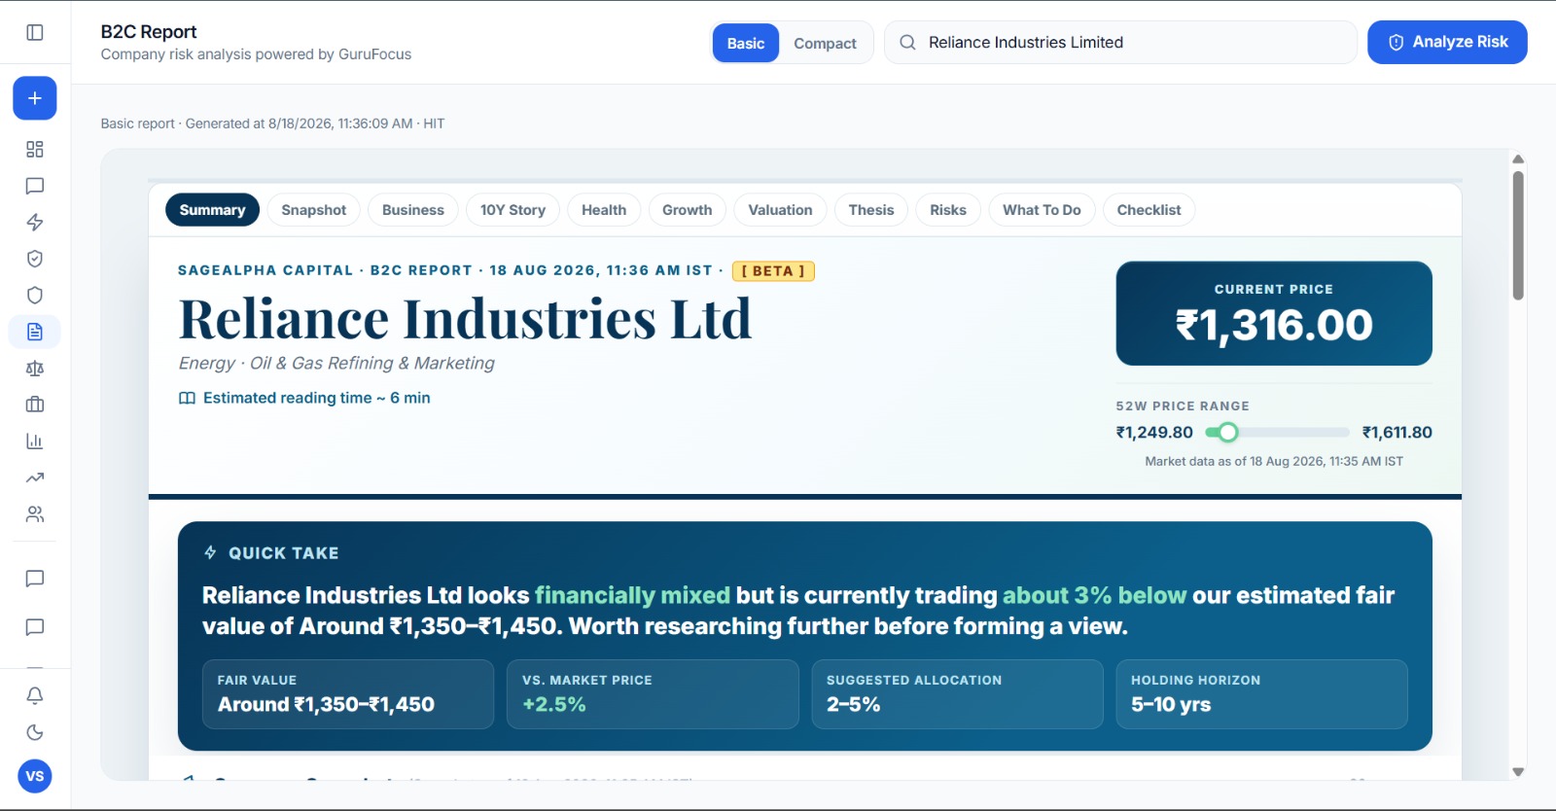Click the 'about 3% below' highlighted phrase
Screen dimensions: 1556x811
[1094, 595]
